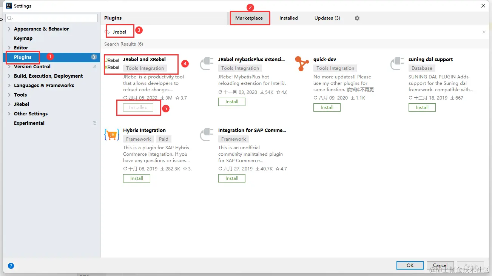
Task: Open Hybris Integration plugin title
Action: [144, 130]
